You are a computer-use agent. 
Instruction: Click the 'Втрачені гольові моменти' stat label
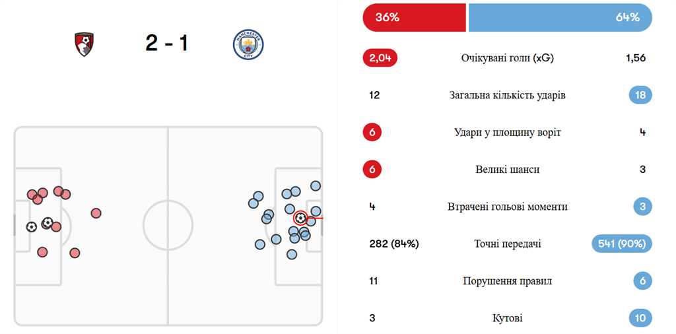507,207
